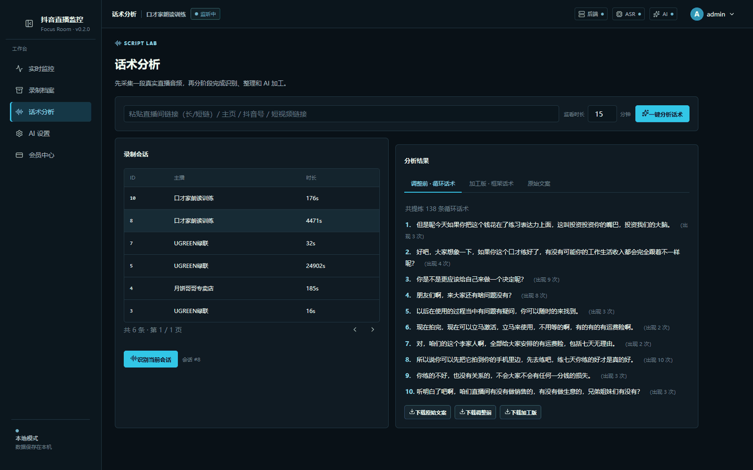Screen dimensions: 753x470
Task: Go to previous page of sessions
Action: (x=355, y=330)
